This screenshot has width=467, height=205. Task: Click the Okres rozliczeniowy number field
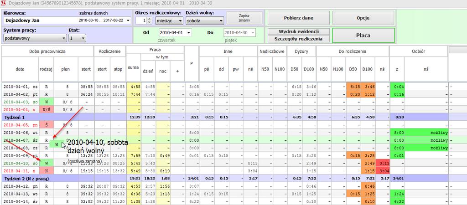click(x=141, y=21)
